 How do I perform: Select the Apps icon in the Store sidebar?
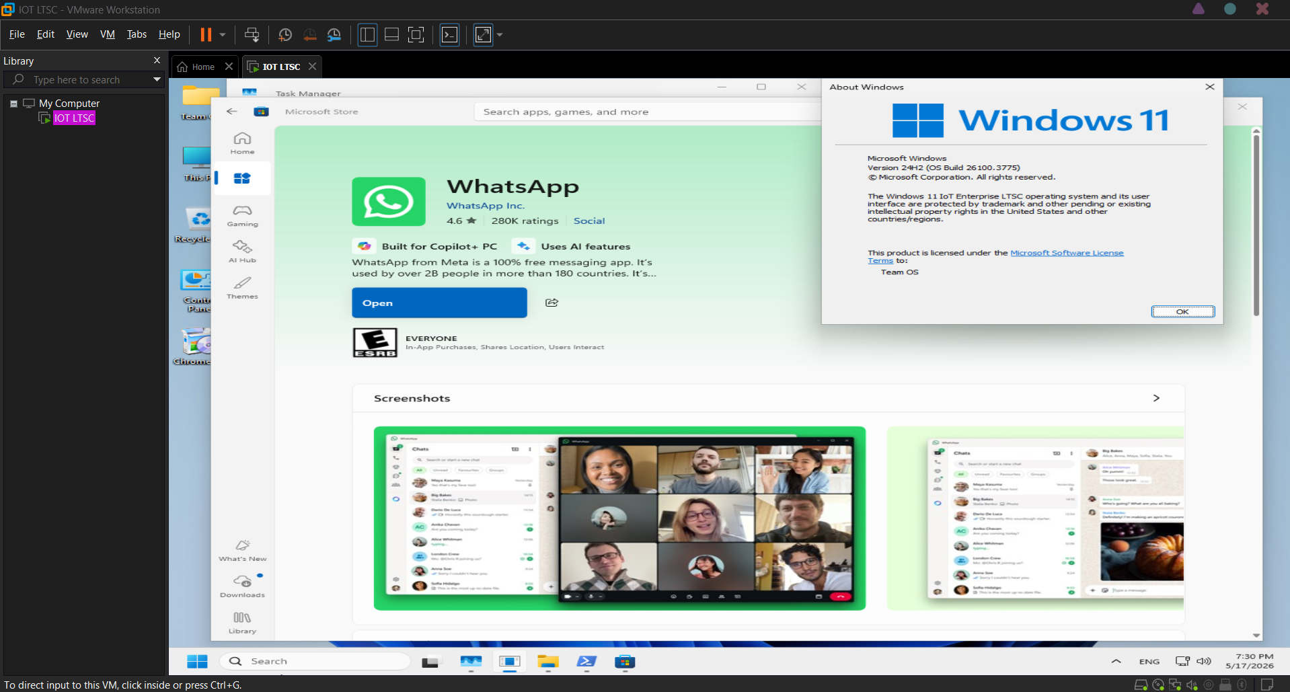pos(242,178)
